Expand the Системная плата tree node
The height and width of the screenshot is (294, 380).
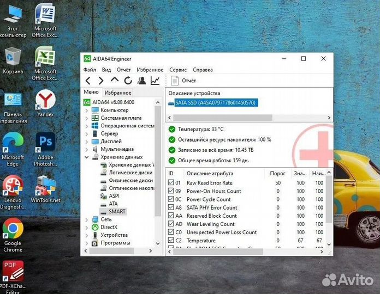[87, 118]
